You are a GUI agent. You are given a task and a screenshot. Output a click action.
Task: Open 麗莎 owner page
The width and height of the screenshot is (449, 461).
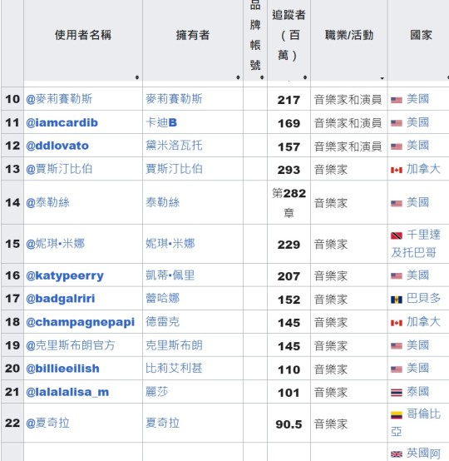click(157, 392)
